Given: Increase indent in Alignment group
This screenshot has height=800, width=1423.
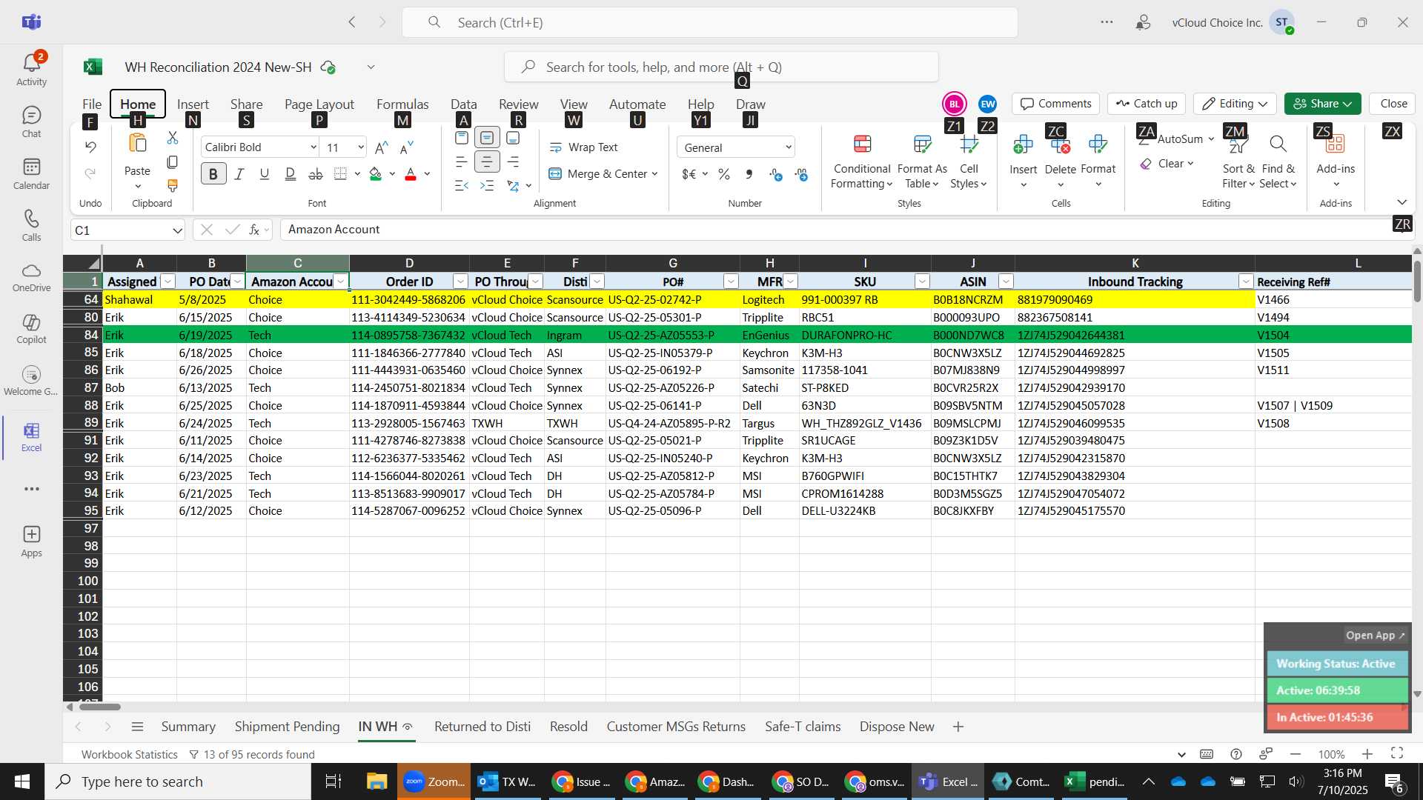Looking at the screenshot, I should point(487,185).
